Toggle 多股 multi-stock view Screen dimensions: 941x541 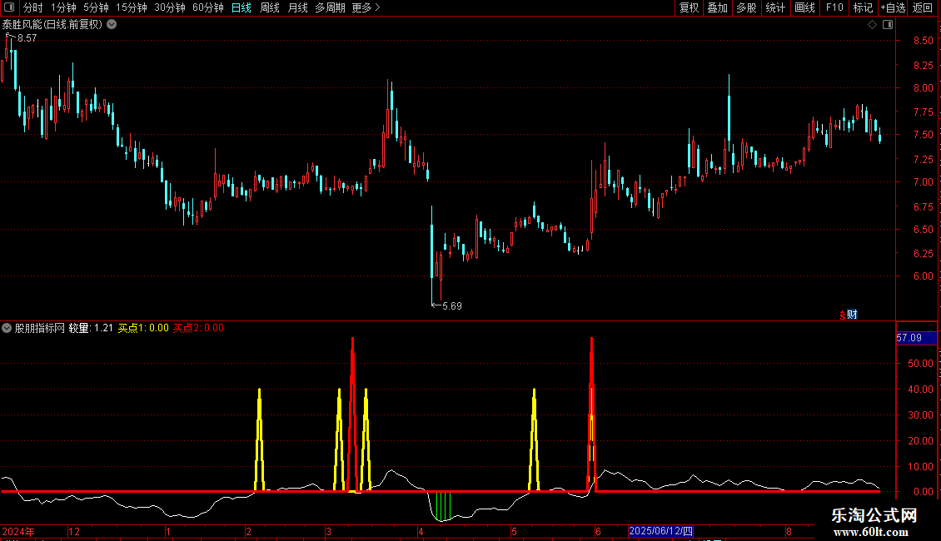(746, 7)
